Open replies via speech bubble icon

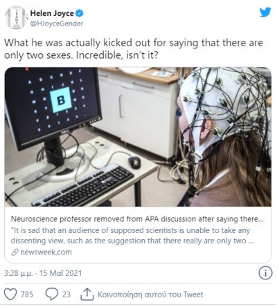pyautogui.click(x=51, y=294)
